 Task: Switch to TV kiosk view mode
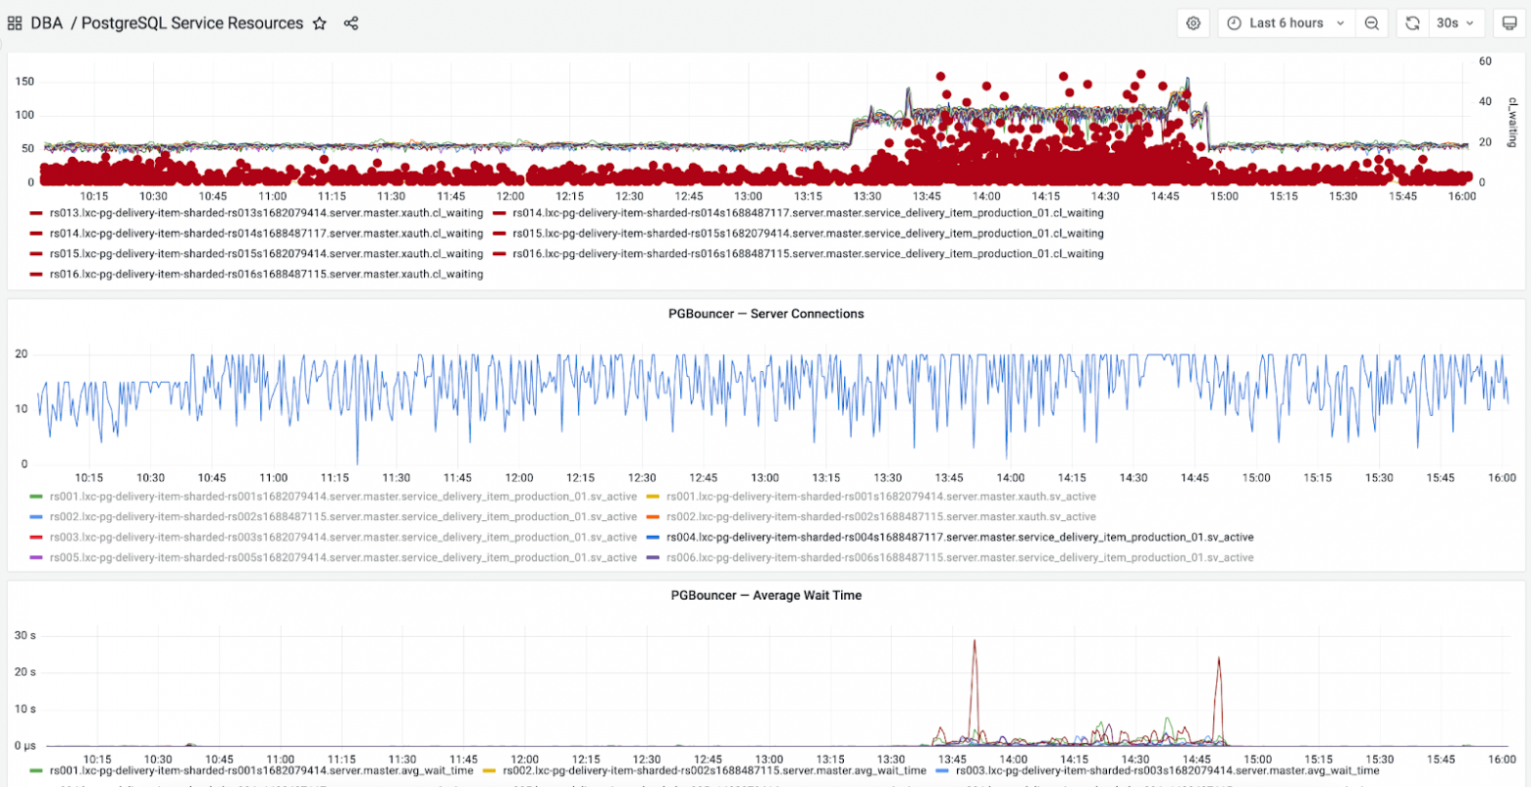[x=1508, y=24]
